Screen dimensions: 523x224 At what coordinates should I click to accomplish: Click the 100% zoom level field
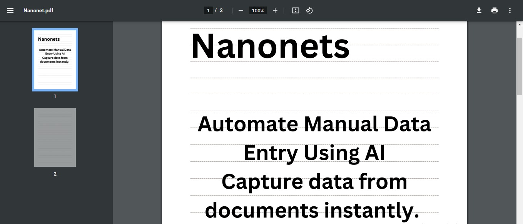pyautogui.click(x=258, y=10)
